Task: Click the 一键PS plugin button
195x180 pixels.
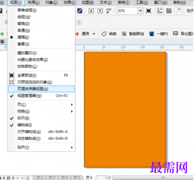Action: pyautogui.click(x=159, y=34)
